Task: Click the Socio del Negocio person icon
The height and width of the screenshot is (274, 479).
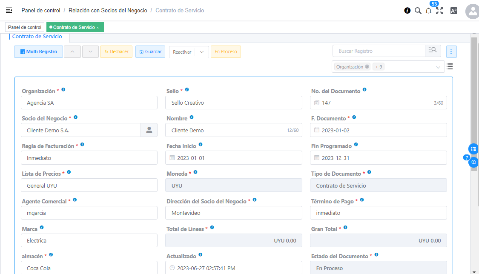Action: 149,130
